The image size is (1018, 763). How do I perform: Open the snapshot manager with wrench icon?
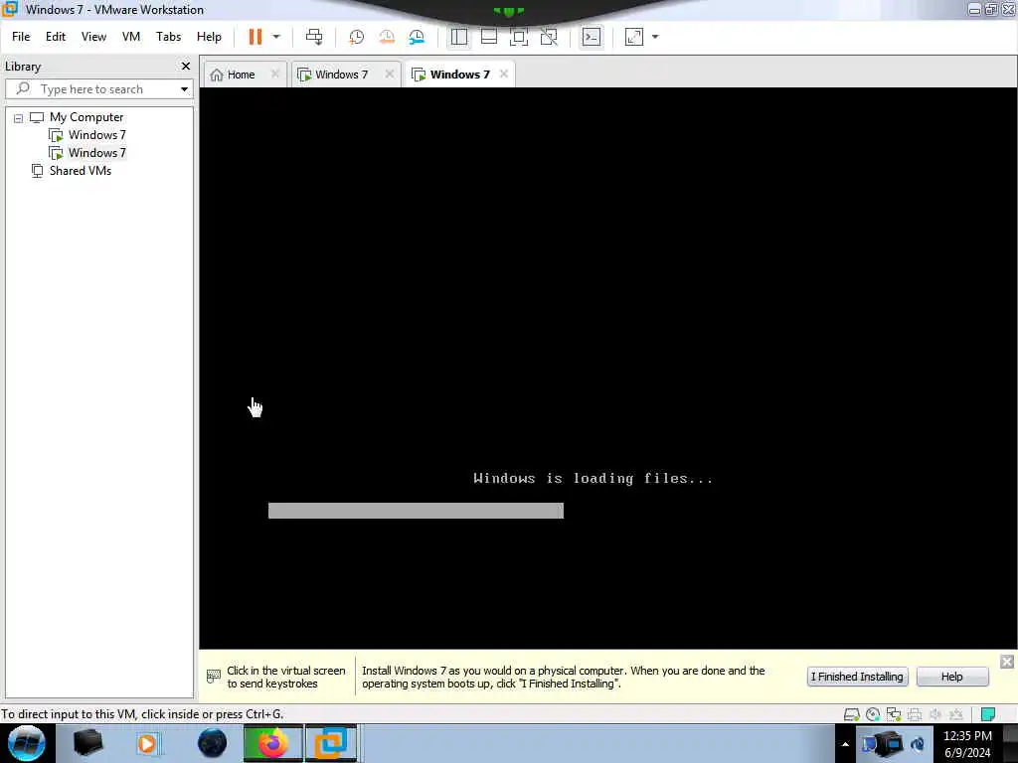(417, 37)
